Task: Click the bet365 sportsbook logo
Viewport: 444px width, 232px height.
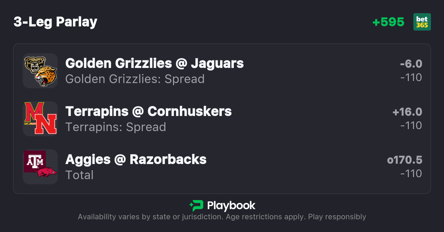Action: click(422, 22)
